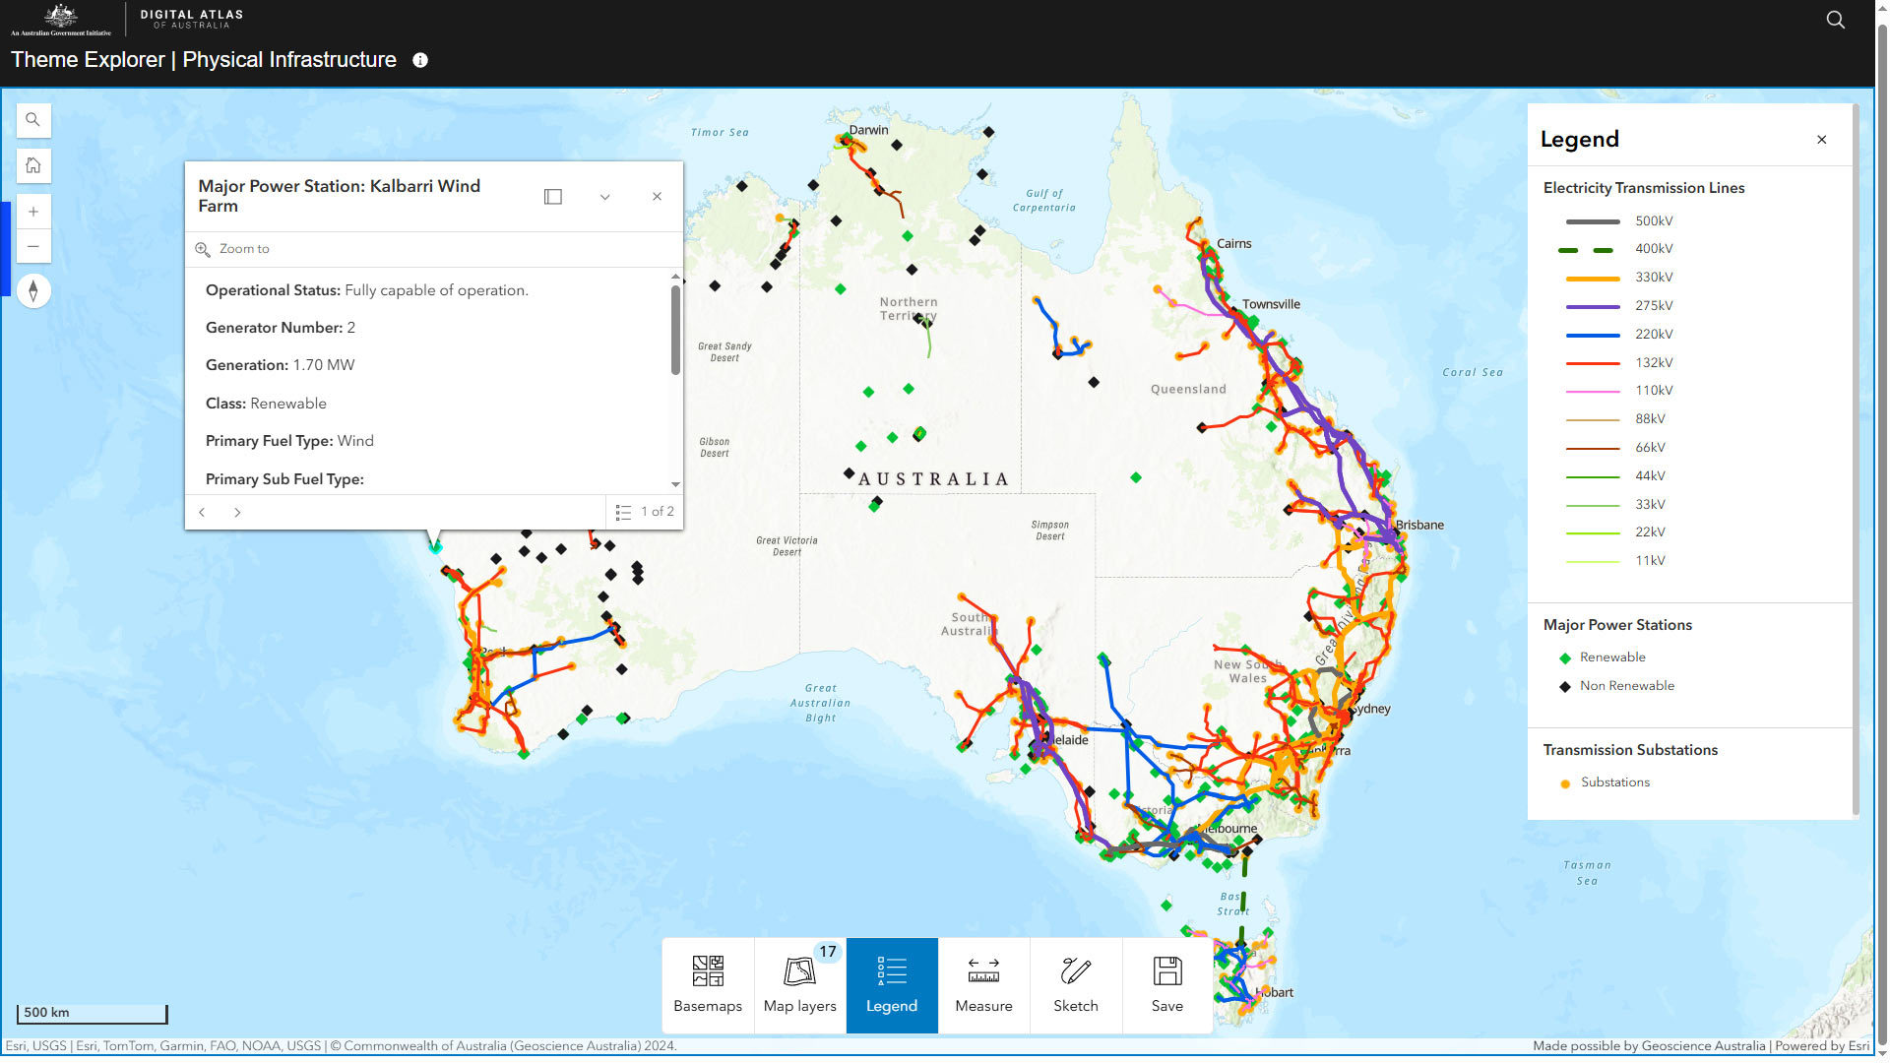Click the 330kV orange legend swatch

coord(1592,279)
